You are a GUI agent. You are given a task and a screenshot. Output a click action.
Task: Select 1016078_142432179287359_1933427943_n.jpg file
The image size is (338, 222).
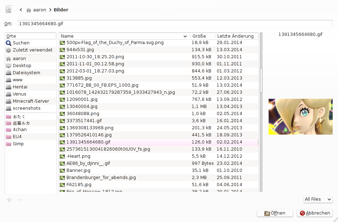[x=158, y=92]
